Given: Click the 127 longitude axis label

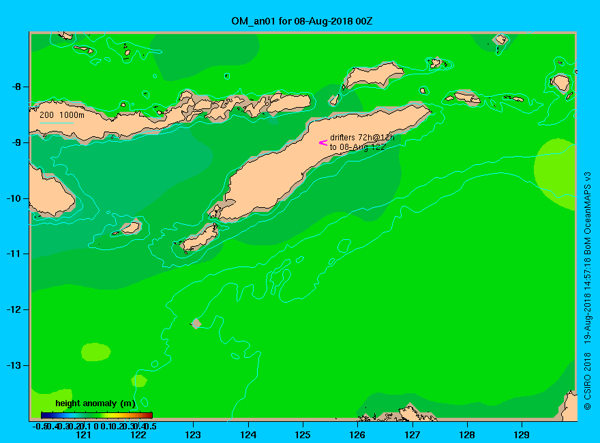Looking at the screenshot, I should 412,435.
